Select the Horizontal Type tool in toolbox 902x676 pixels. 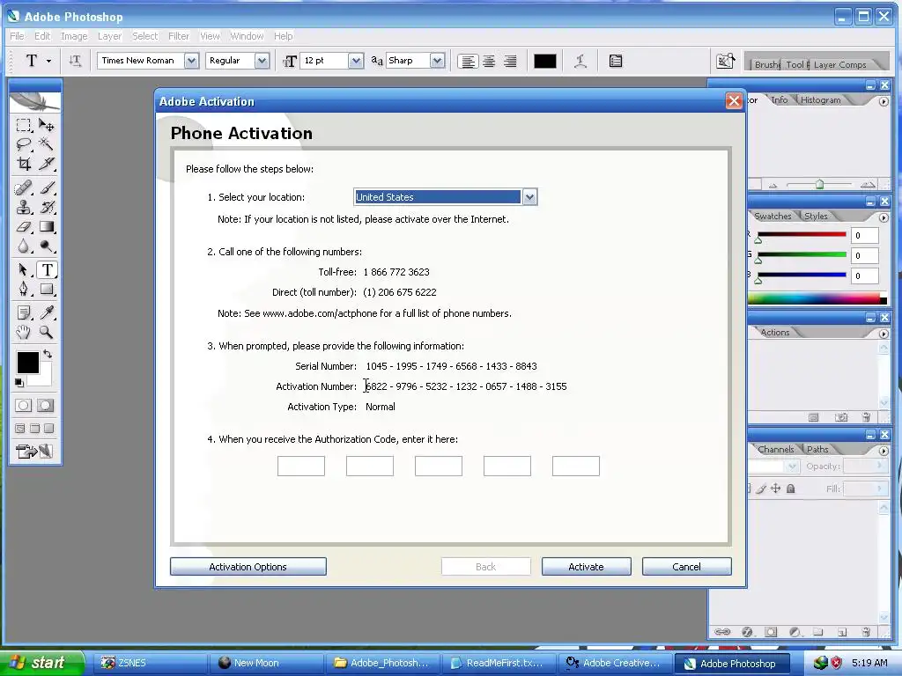pos(47,269)
